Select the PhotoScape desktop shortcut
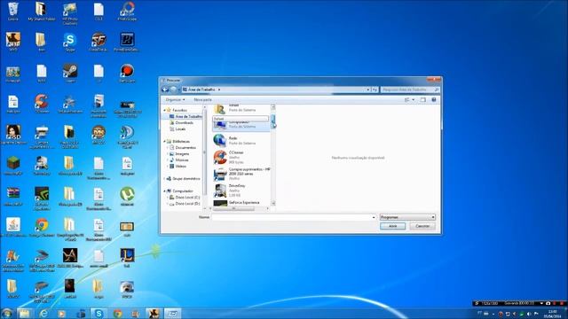 click(127, 12)
